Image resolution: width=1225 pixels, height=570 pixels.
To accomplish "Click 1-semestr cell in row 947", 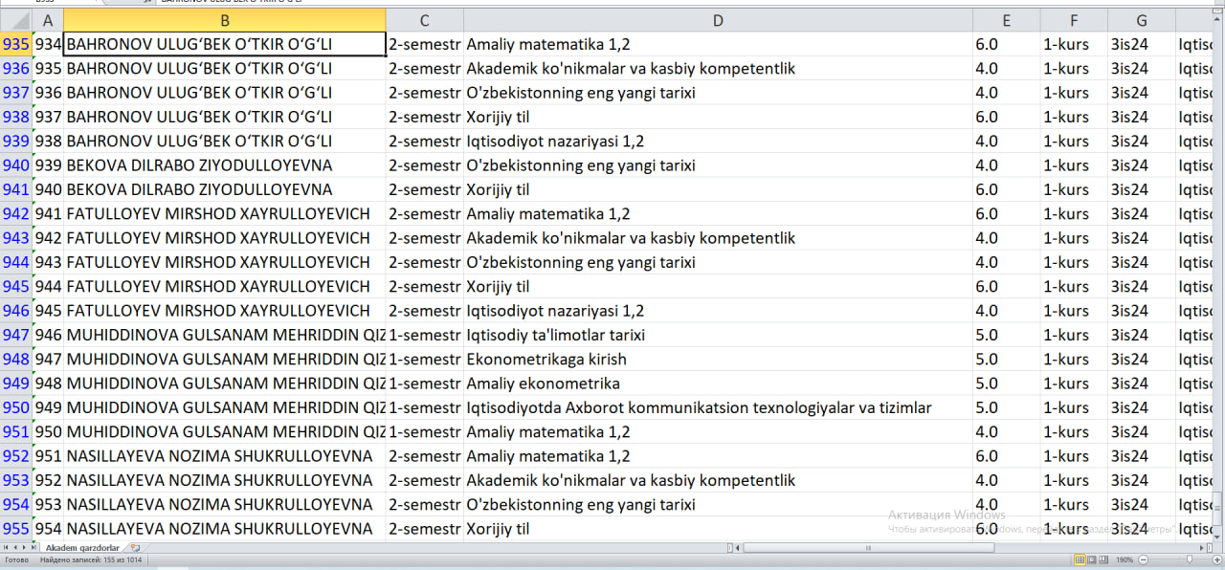I will [x=425, y=335].
